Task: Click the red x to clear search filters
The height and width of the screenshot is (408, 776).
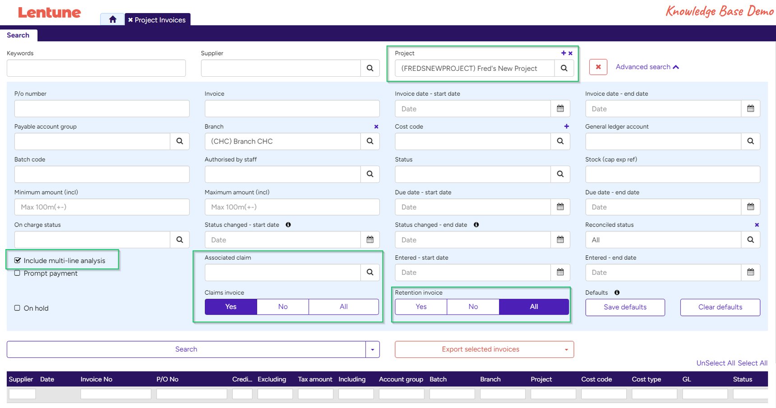Action: click(598, 67)
